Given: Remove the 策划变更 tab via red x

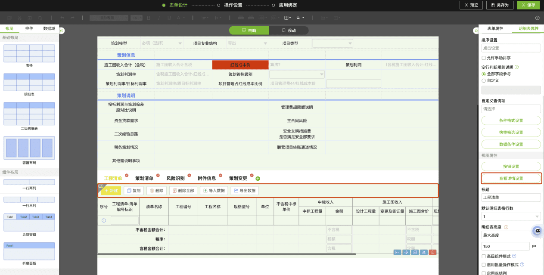Looking at the screenshot, I should coord(252,175).
